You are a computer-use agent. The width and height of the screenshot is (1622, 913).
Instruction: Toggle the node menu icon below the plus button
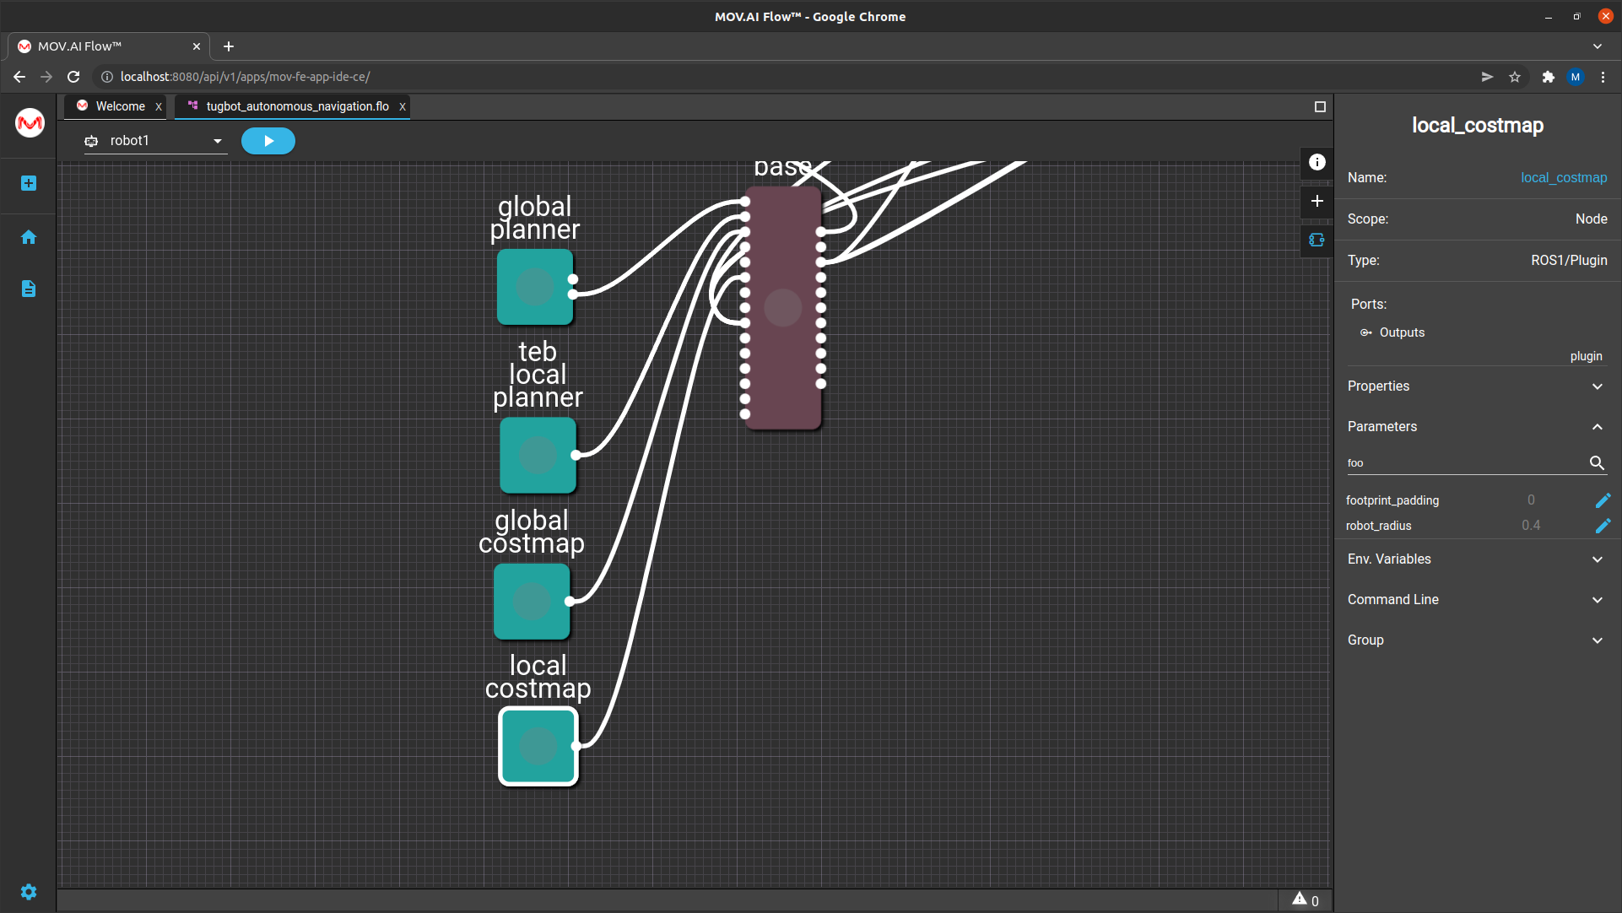[1317, 240]
